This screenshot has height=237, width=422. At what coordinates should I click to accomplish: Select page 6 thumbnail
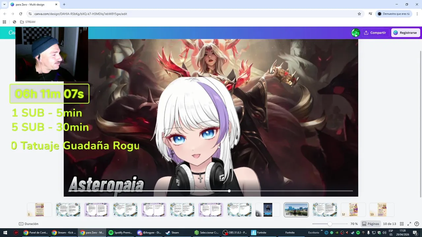click(x=182, y=210)
